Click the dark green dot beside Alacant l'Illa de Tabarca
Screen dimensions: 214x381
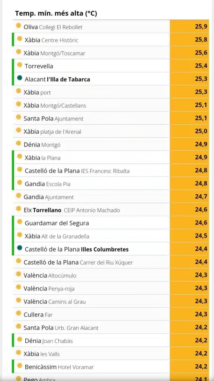click(20, 78)
